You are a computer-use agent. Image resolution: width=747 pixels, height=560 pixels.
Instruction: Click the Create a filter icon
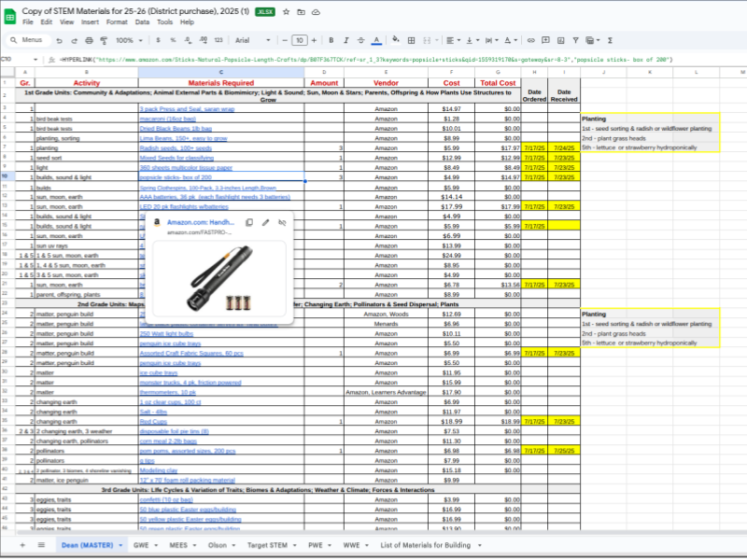tap(575, 40)
